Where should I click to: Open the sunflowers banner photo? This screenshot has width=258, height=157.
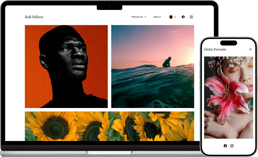pyautogui.click(x=109, y=126)
